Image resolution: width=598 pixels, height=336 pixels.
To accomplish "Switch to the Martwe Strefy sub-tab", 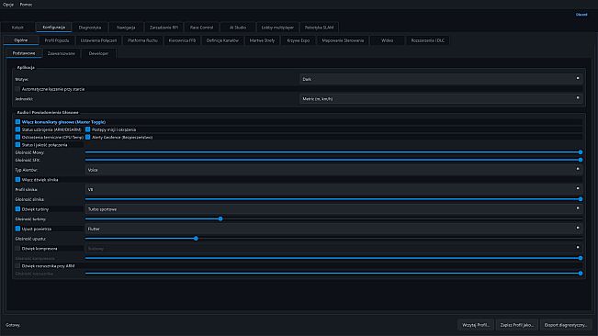I will click(x=262, y=40).
